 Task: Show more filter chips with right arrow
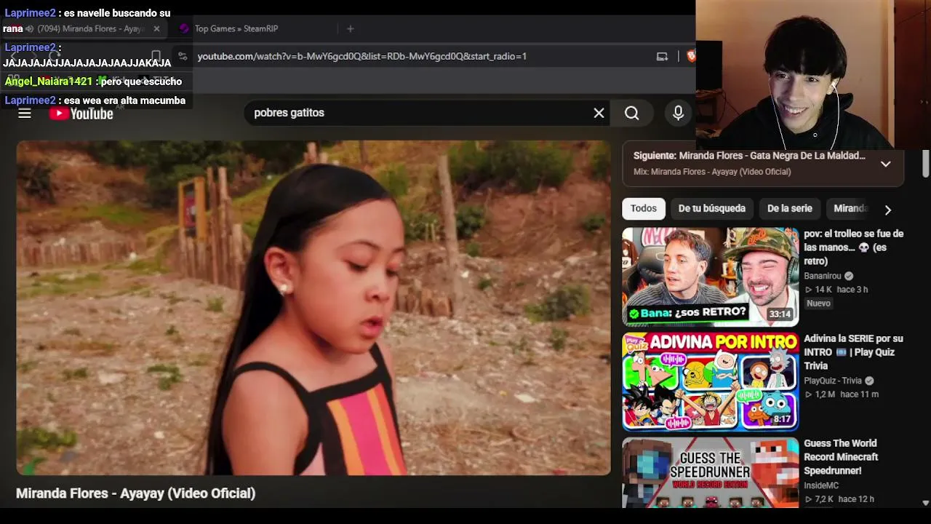click(887, 210)
